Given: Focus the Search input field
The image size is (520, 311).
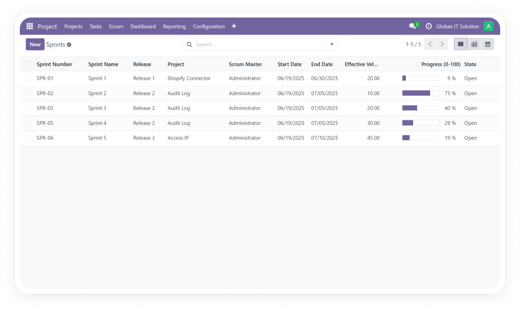Looking at the screenshot, I should (261, 45).
